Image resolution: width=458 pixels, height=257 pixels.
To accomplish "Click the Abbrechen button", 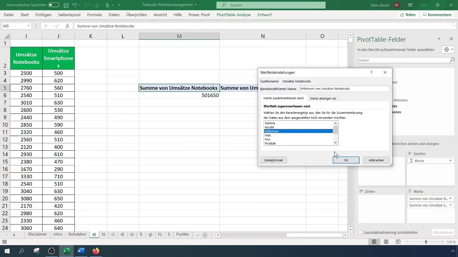I will pos(376,160).
